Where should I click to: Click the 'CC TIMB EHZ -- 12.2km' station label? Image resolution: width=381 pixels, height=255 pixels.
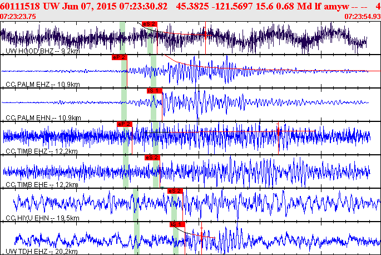pyautogui.click(x=42, y=151)
